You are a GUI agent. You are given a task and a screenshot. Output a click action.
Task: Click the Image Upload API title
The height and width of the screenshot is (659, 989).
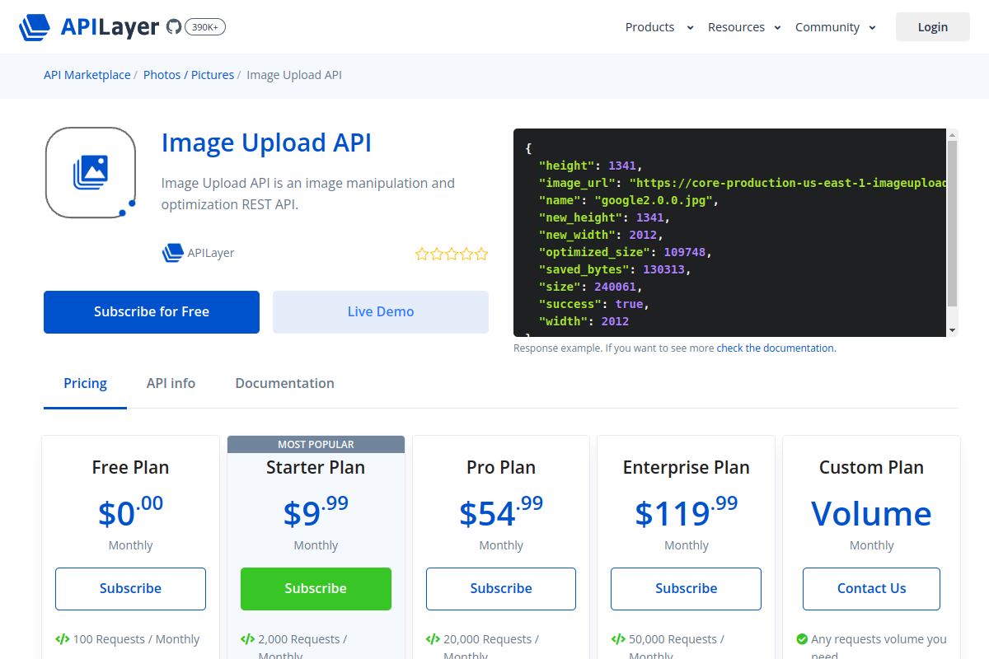(266, 143)
